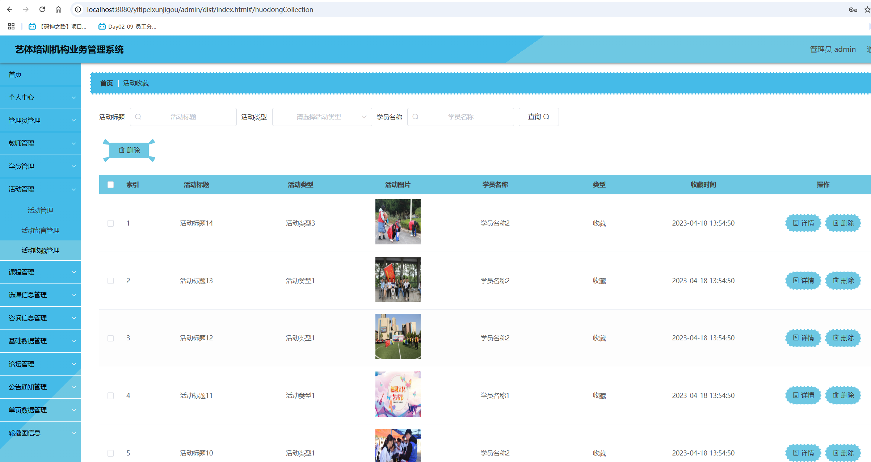Toggle the select-all checkbox in table header
This screenshot has width=871, height=462.
pos(111,185)
